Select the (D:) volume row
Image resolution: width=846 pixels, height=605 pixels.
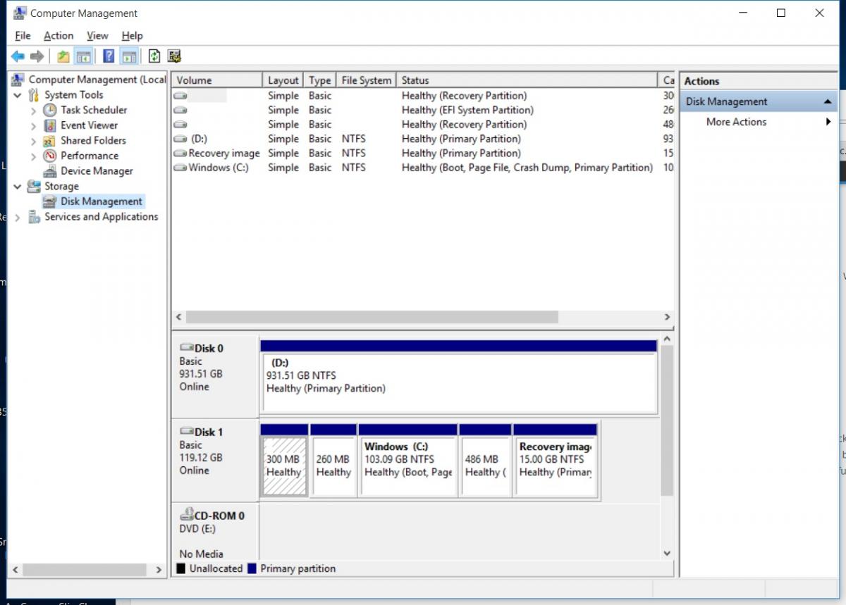[423, 139]
